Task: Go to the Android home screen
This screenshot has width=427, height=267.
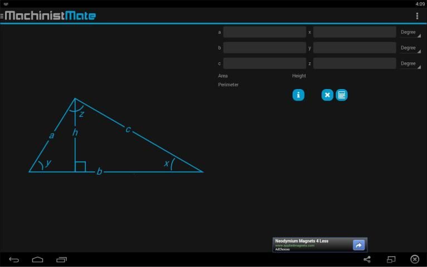Action: coord(37,259)
